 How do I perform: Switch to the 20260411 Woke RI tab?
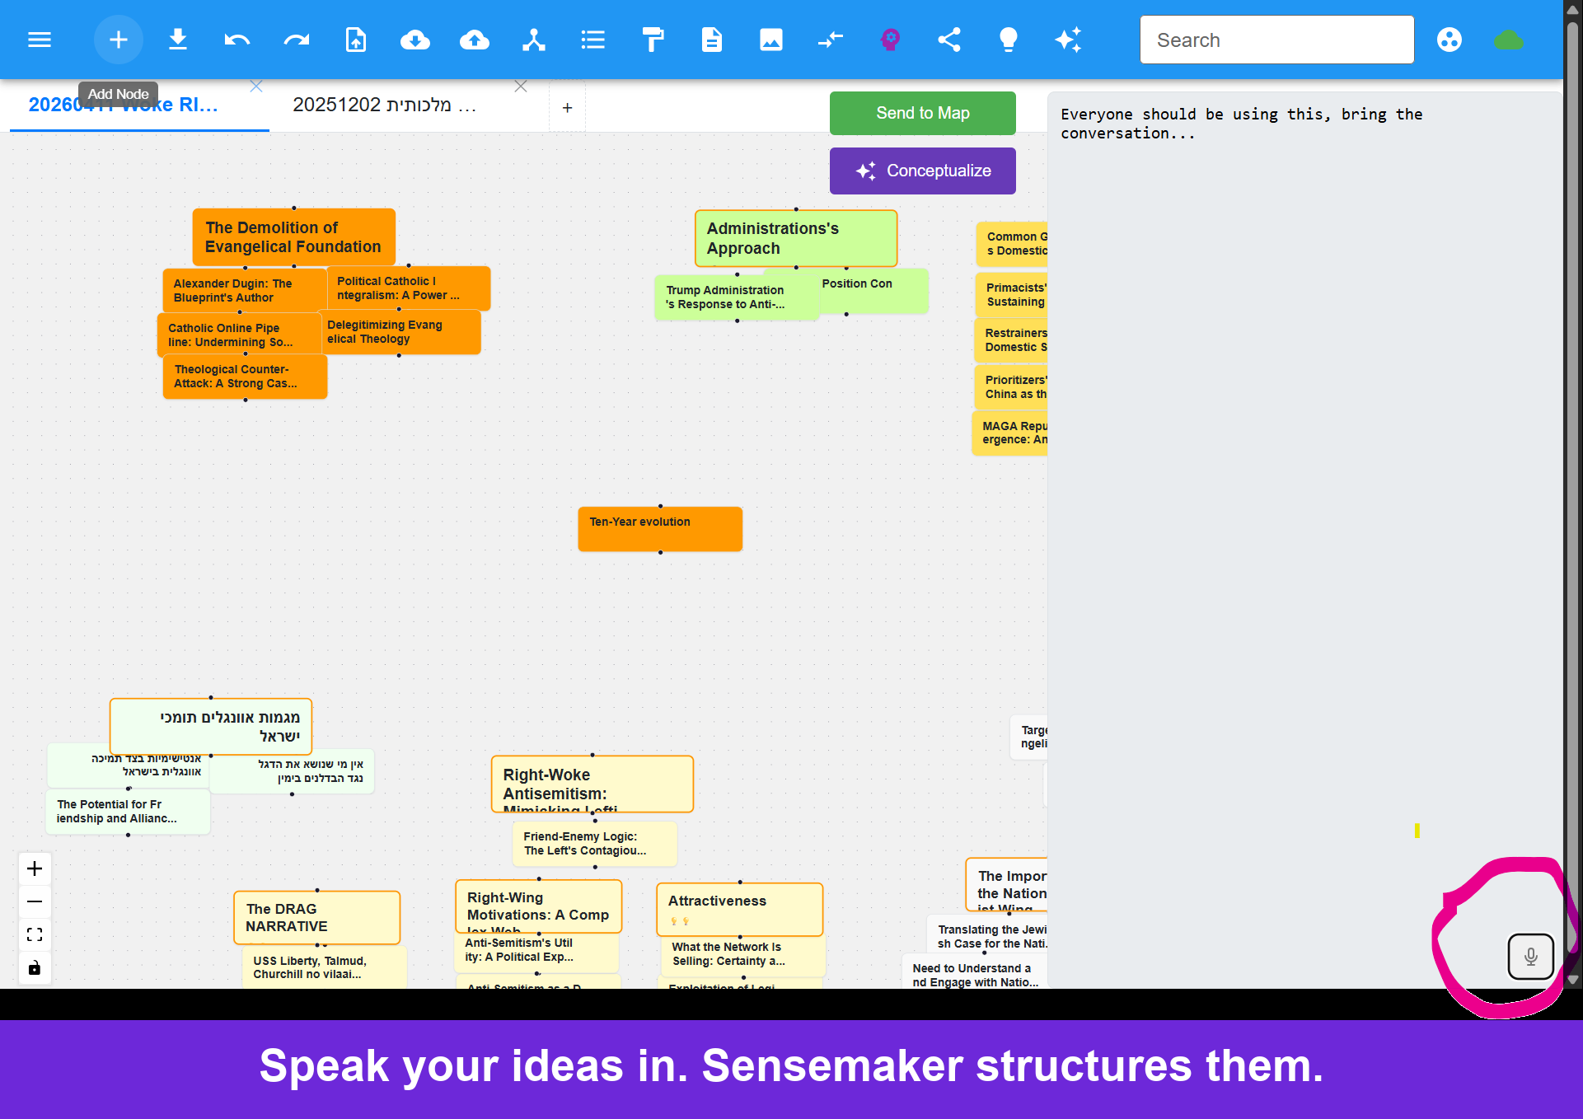(124, 105)
